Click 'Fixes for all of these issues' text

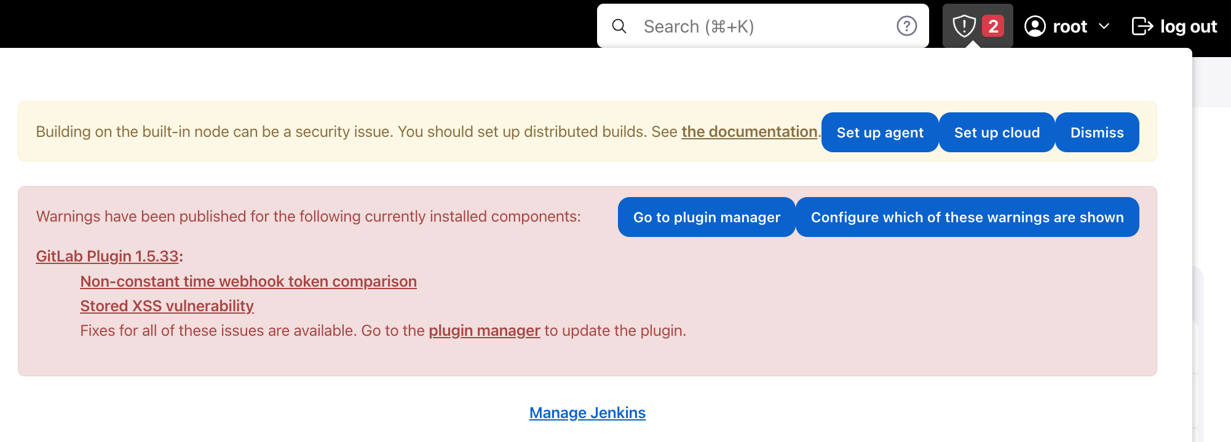click(383, 330)
